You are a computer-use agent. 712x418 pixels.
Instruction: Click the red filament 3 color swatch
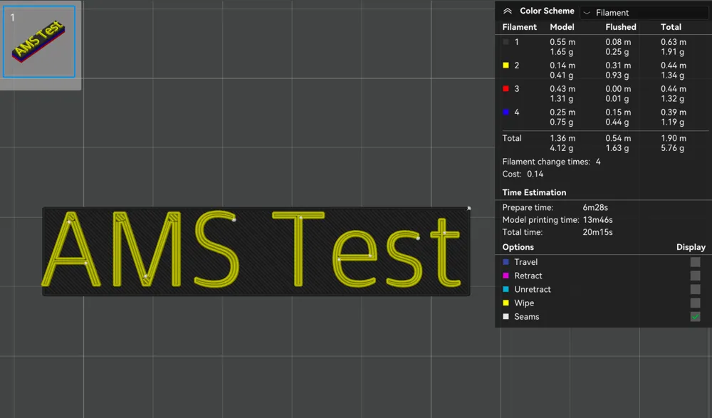coord(505,89)
